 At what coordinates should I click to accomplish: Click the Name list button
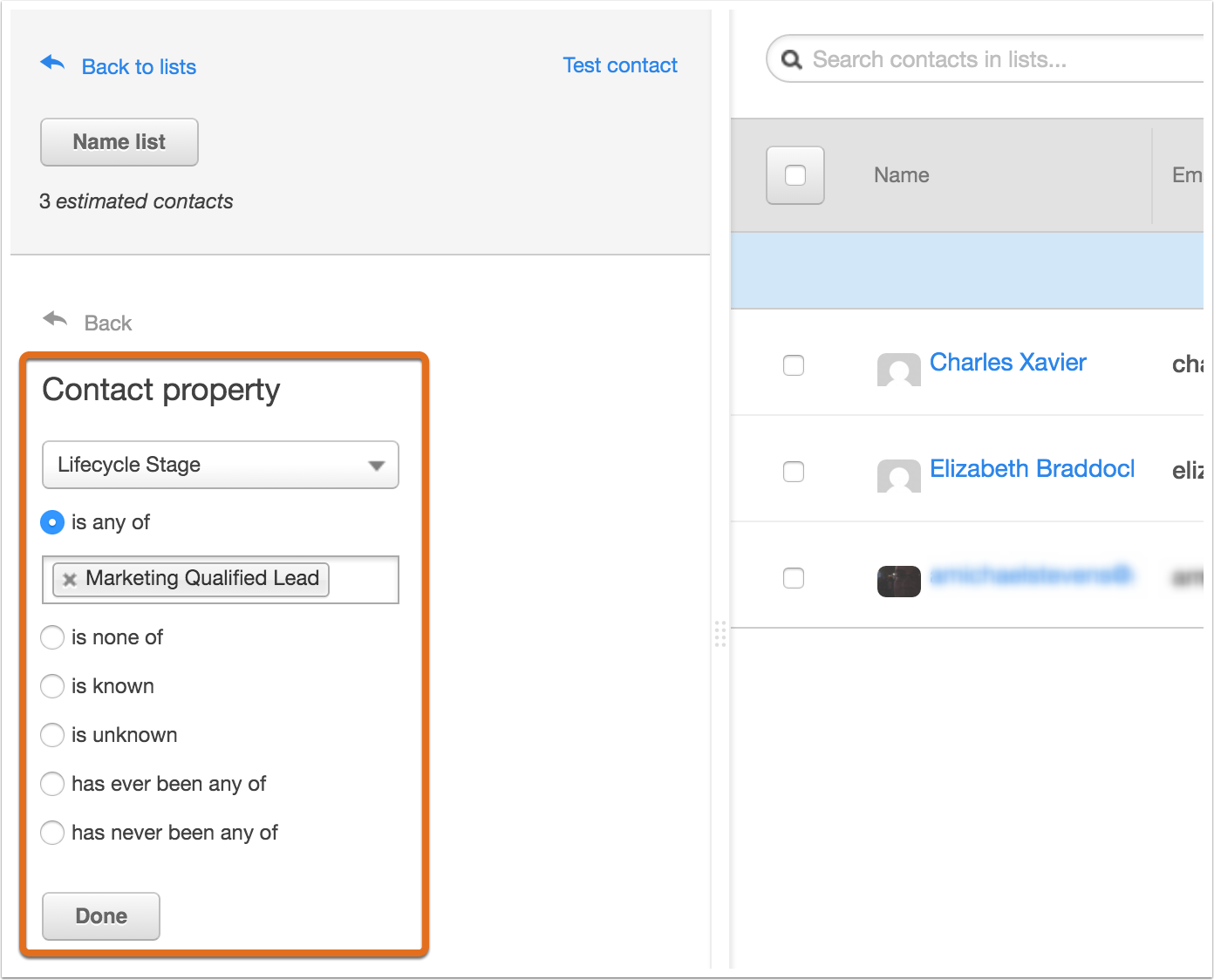tap(119, 142)
